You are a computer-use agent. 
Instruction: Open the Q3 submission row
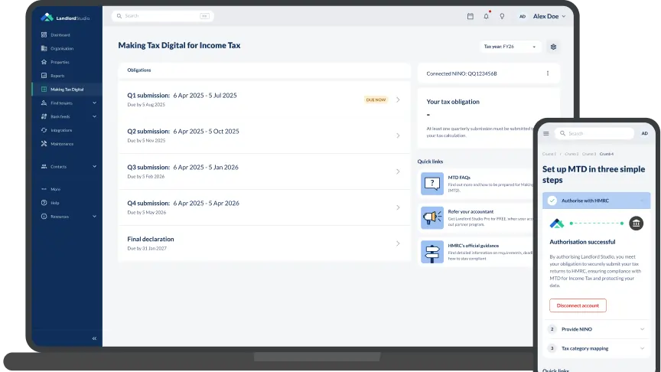click(x=264, y=171)
